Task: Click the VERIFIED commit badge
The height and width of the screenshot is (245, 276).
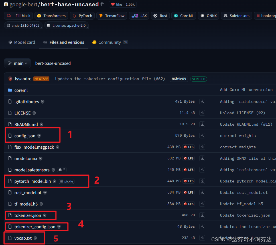Action: [x=198, y=79]
